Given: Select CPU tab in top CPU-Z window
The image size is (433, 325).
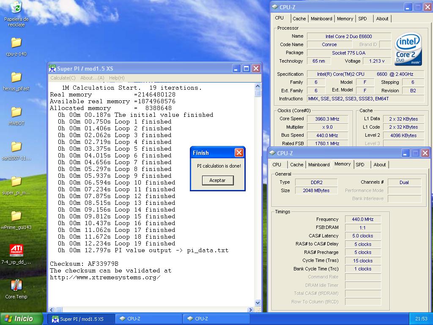Looking at the screenshot, I should pyautogui.click(x=279, y=18).
